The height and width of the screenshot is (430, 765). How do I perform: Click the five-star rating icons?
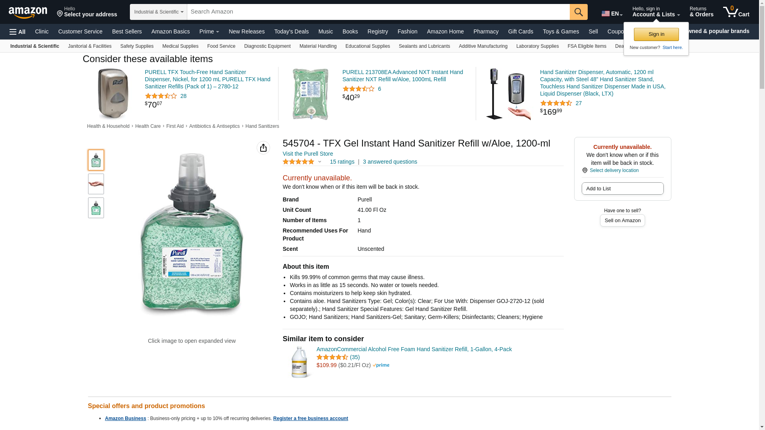coord(298,162)
